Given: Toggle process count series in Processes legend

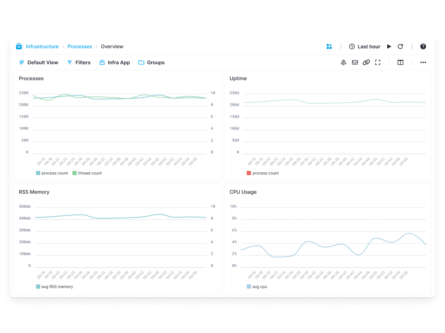Looking at the screenshot, I should (52, 173).
